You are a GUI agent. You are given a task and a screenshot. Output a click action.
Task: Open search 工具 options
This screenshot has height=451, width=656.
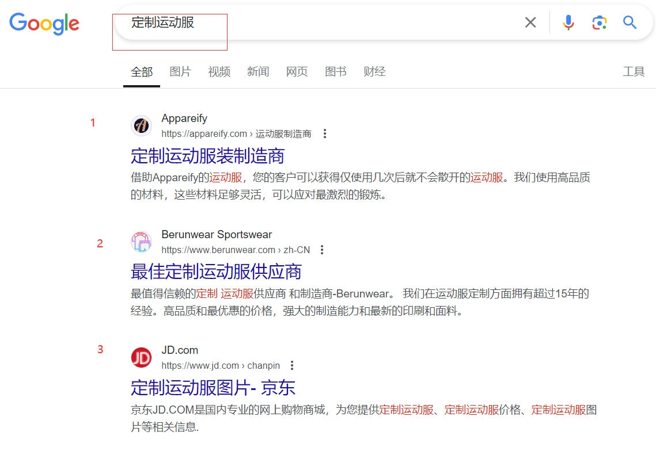(634, 71)
